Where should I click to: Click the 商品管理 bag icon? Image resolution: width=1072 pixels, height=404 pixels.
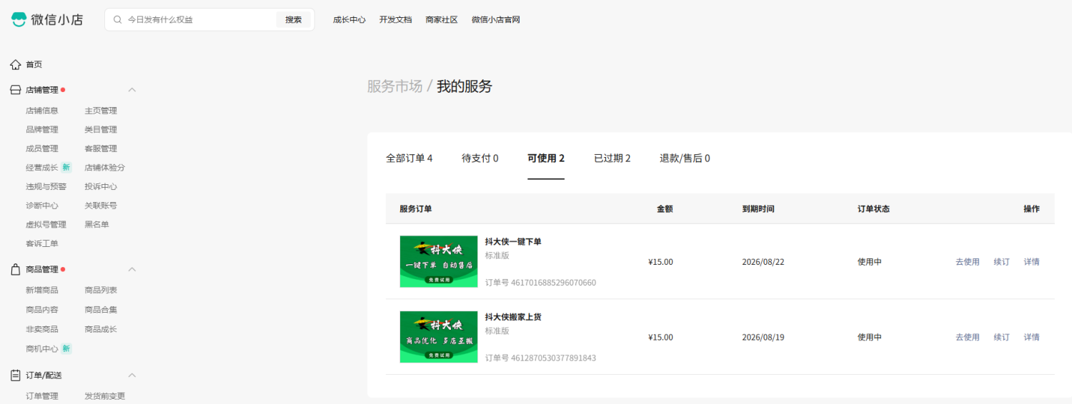(x=16, y=270)
